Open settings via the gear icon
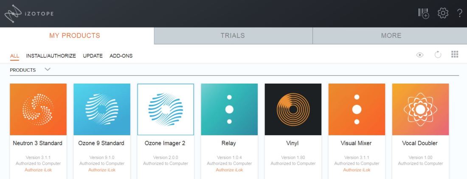Viewport: 467px width, 179px height. coord(443,13)
